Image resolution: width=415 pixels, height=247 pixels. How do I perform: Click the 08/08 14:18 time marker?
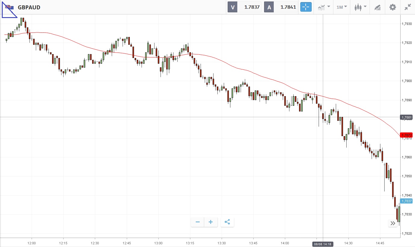tap(323, 244)
